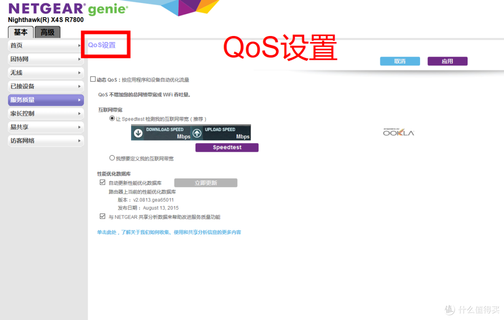Screen dimensions: 504x320
Task: Click the upload speed arrow icon
Action: pyautogui.click(x=197, y=133)
